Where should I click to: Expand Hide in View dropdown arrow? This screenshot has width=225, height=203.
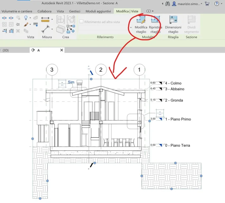point(30,18)
